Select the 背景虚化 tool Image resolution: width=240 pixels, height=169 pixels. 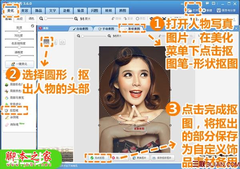click(x=13, y=104)
